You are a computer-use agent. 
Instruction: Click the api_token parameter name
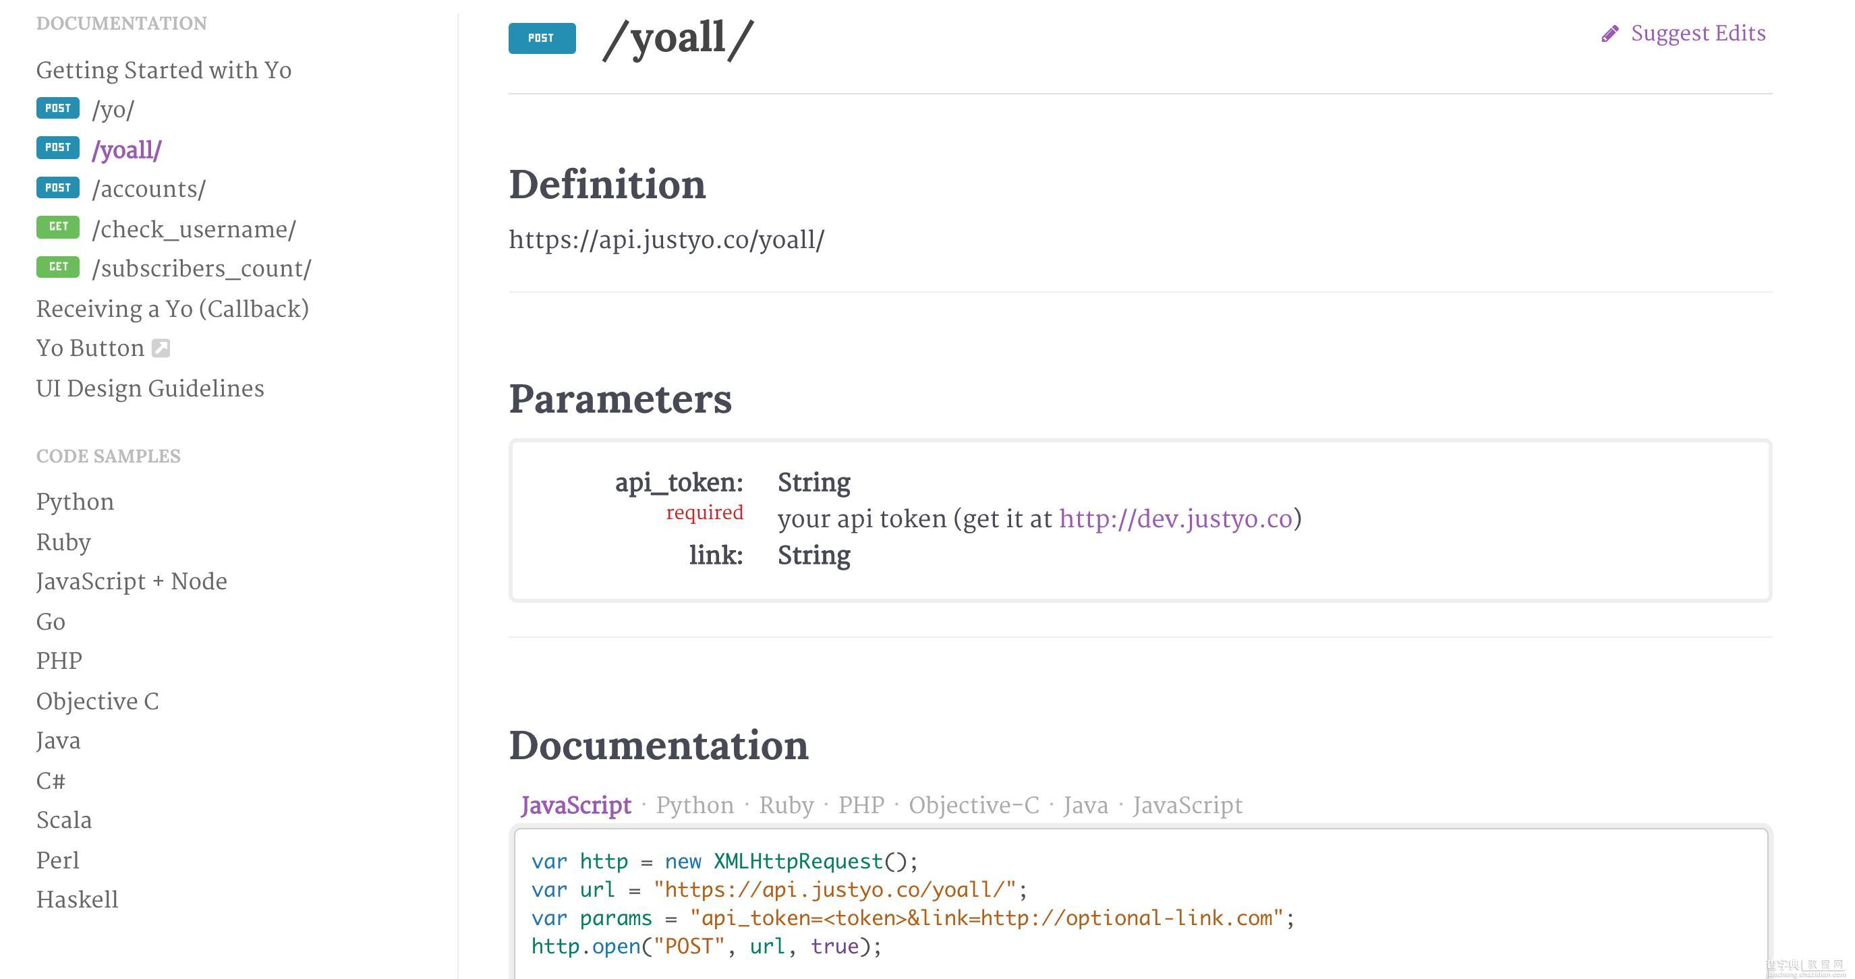pos(679,483)
